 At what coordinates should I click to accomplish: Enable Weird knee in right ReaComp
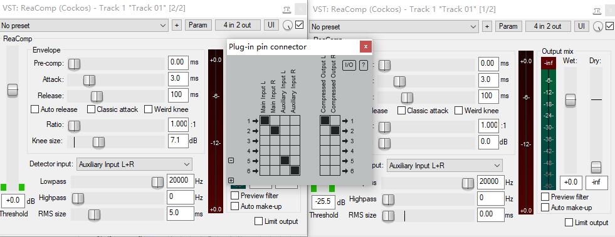point(476,111)
